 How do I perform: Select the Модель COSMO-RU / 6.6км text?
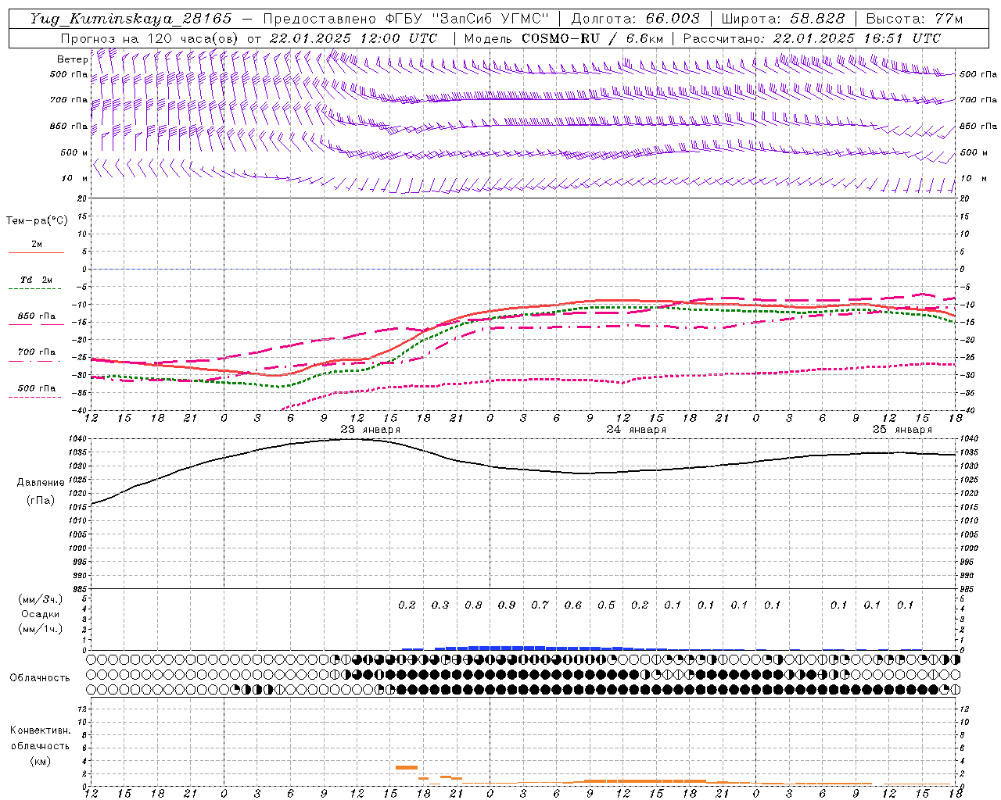coord(564,38)
